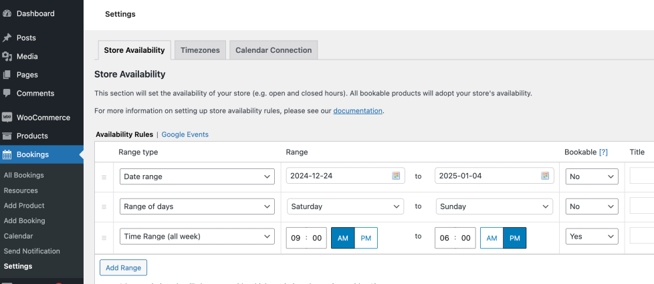The width and height of the screenshot is (654, 284).
Task: Click the Dashboard gauge icon in sidebar
Action: pyautogui.click(x=7, y=13)
